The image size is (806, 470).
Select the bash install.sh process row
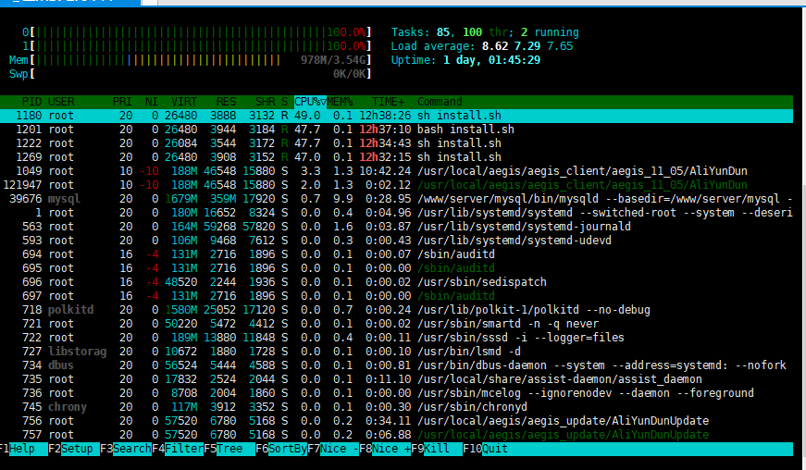(396, 130)
